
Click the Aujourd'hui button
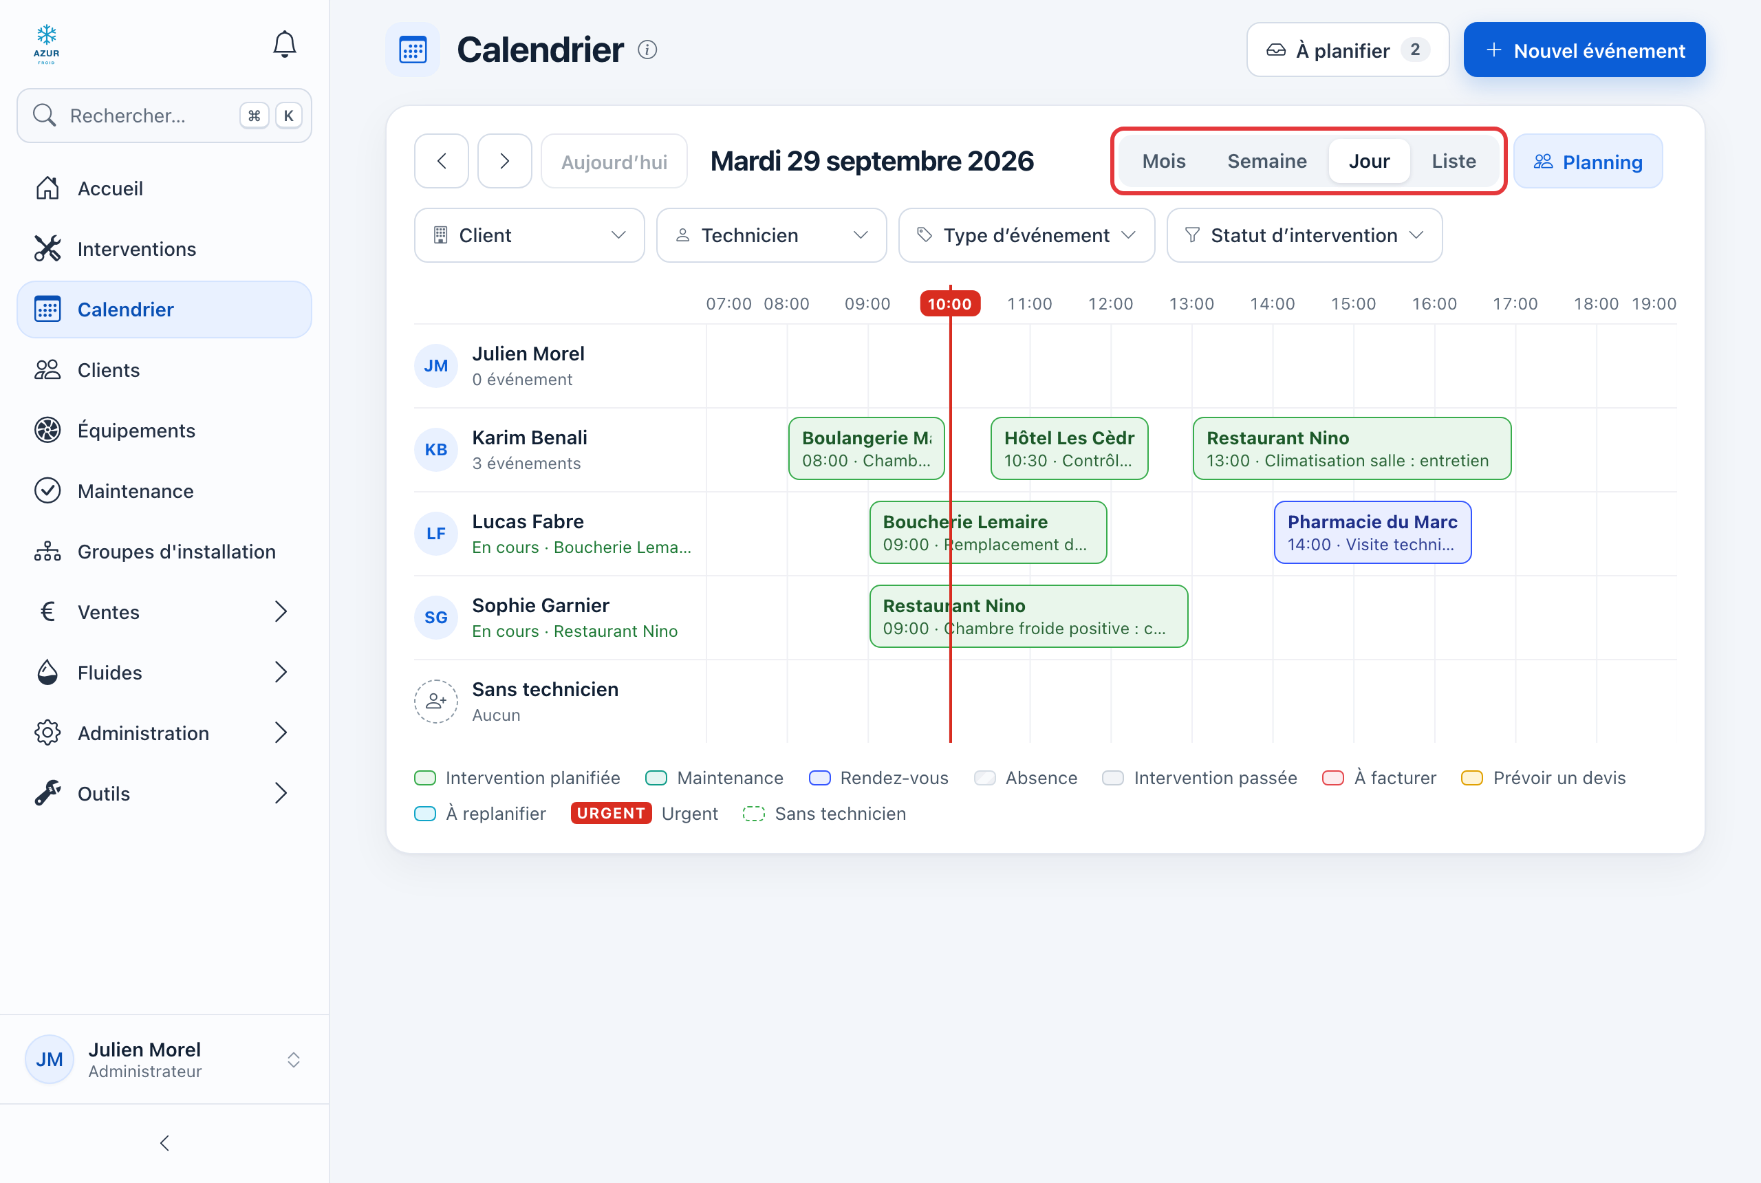click(x=614, y=162)
